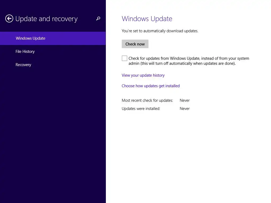This screenshot has width=271, height=203.
Task: Select Windows Update in sidebar
Action: (x=53, y=38)
